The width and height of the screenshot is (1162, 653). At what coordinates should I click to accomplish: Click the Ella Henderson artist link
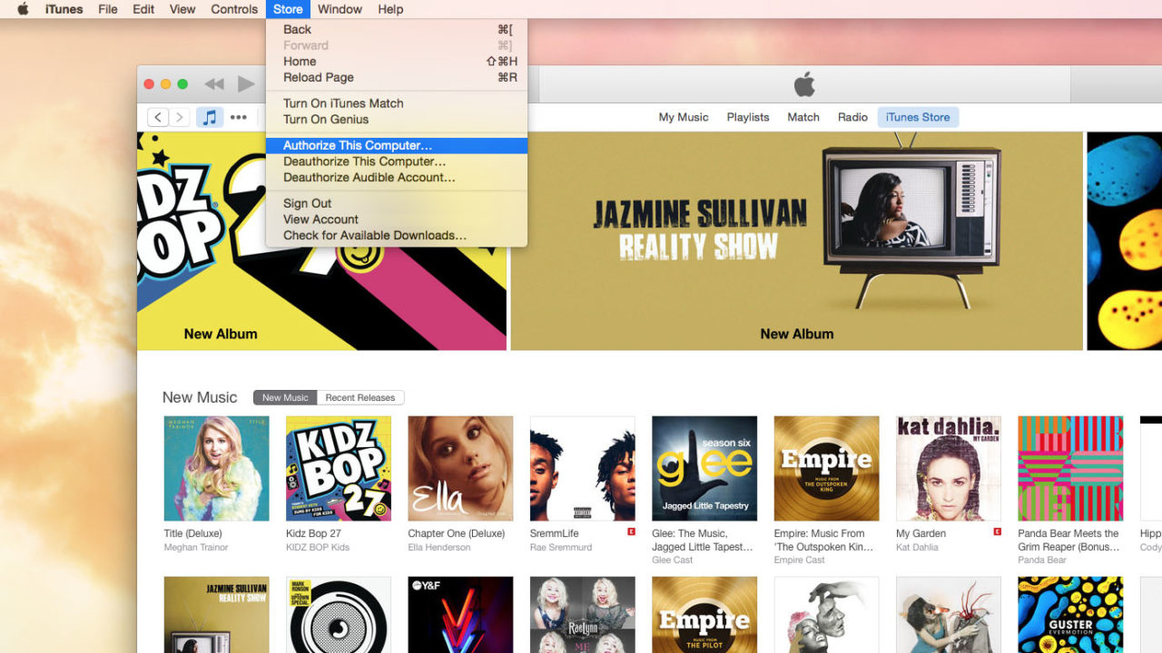pyautogui.click(x=439, y=548)
